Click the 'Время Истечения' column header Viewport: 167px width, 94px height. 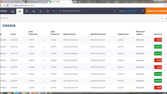point(98,34)
